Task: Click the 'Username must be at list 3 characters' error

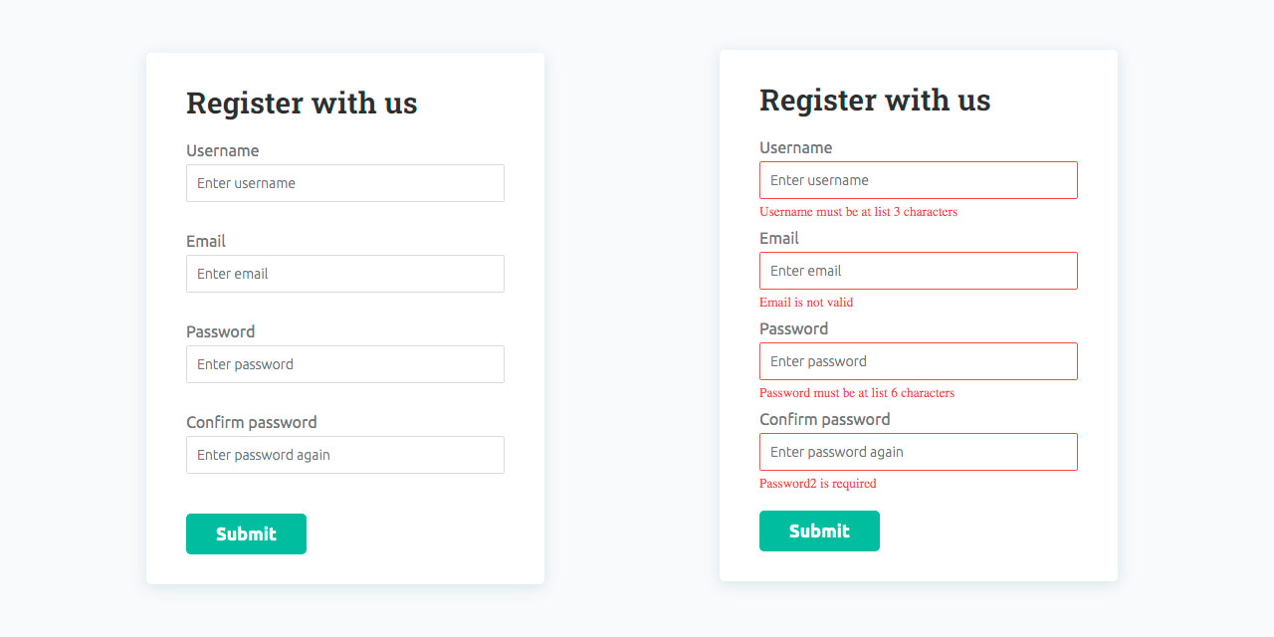Action: tap(858, 211)
